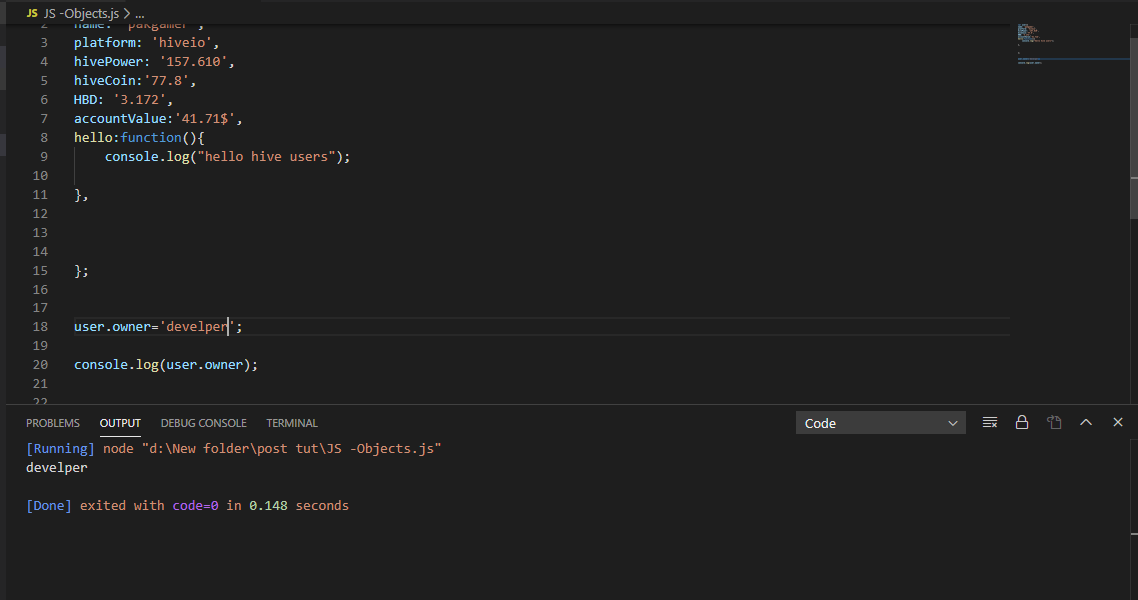Open the output log in editor
Screen dimensions: 1138x600
[1054, 423]
